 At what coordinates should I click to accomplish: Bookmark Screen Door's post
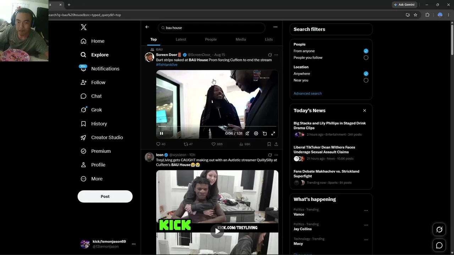click(269, 144)
